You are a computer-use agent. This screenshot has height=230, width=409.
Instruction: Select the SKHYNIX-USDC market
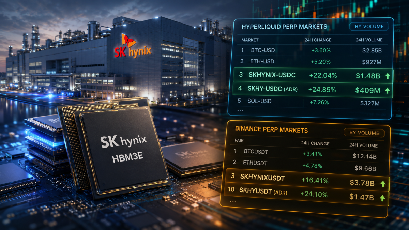pyautogui.click(x=314, y=76)
